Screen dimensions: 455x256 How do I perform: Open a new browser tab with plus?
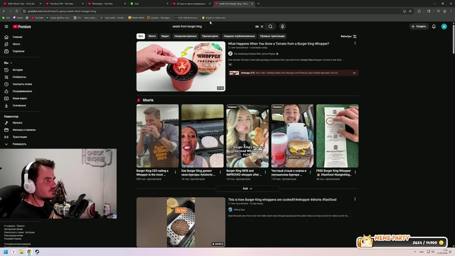(258, 4)
